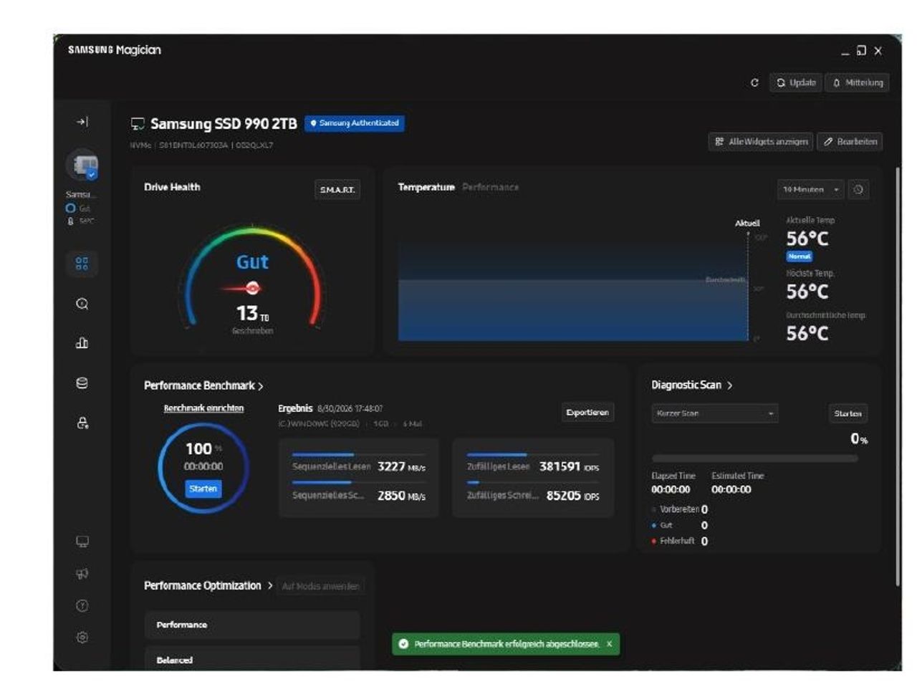Click the Exportieren button

587,412
